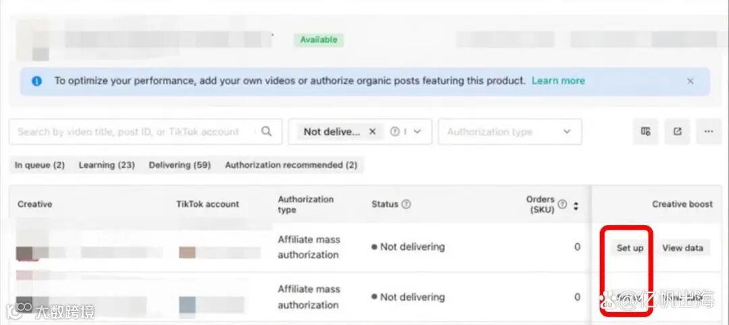Screen dimensions: 729x325
Task: Expand the status filter dropdown chevron
Action: point(417,132)
